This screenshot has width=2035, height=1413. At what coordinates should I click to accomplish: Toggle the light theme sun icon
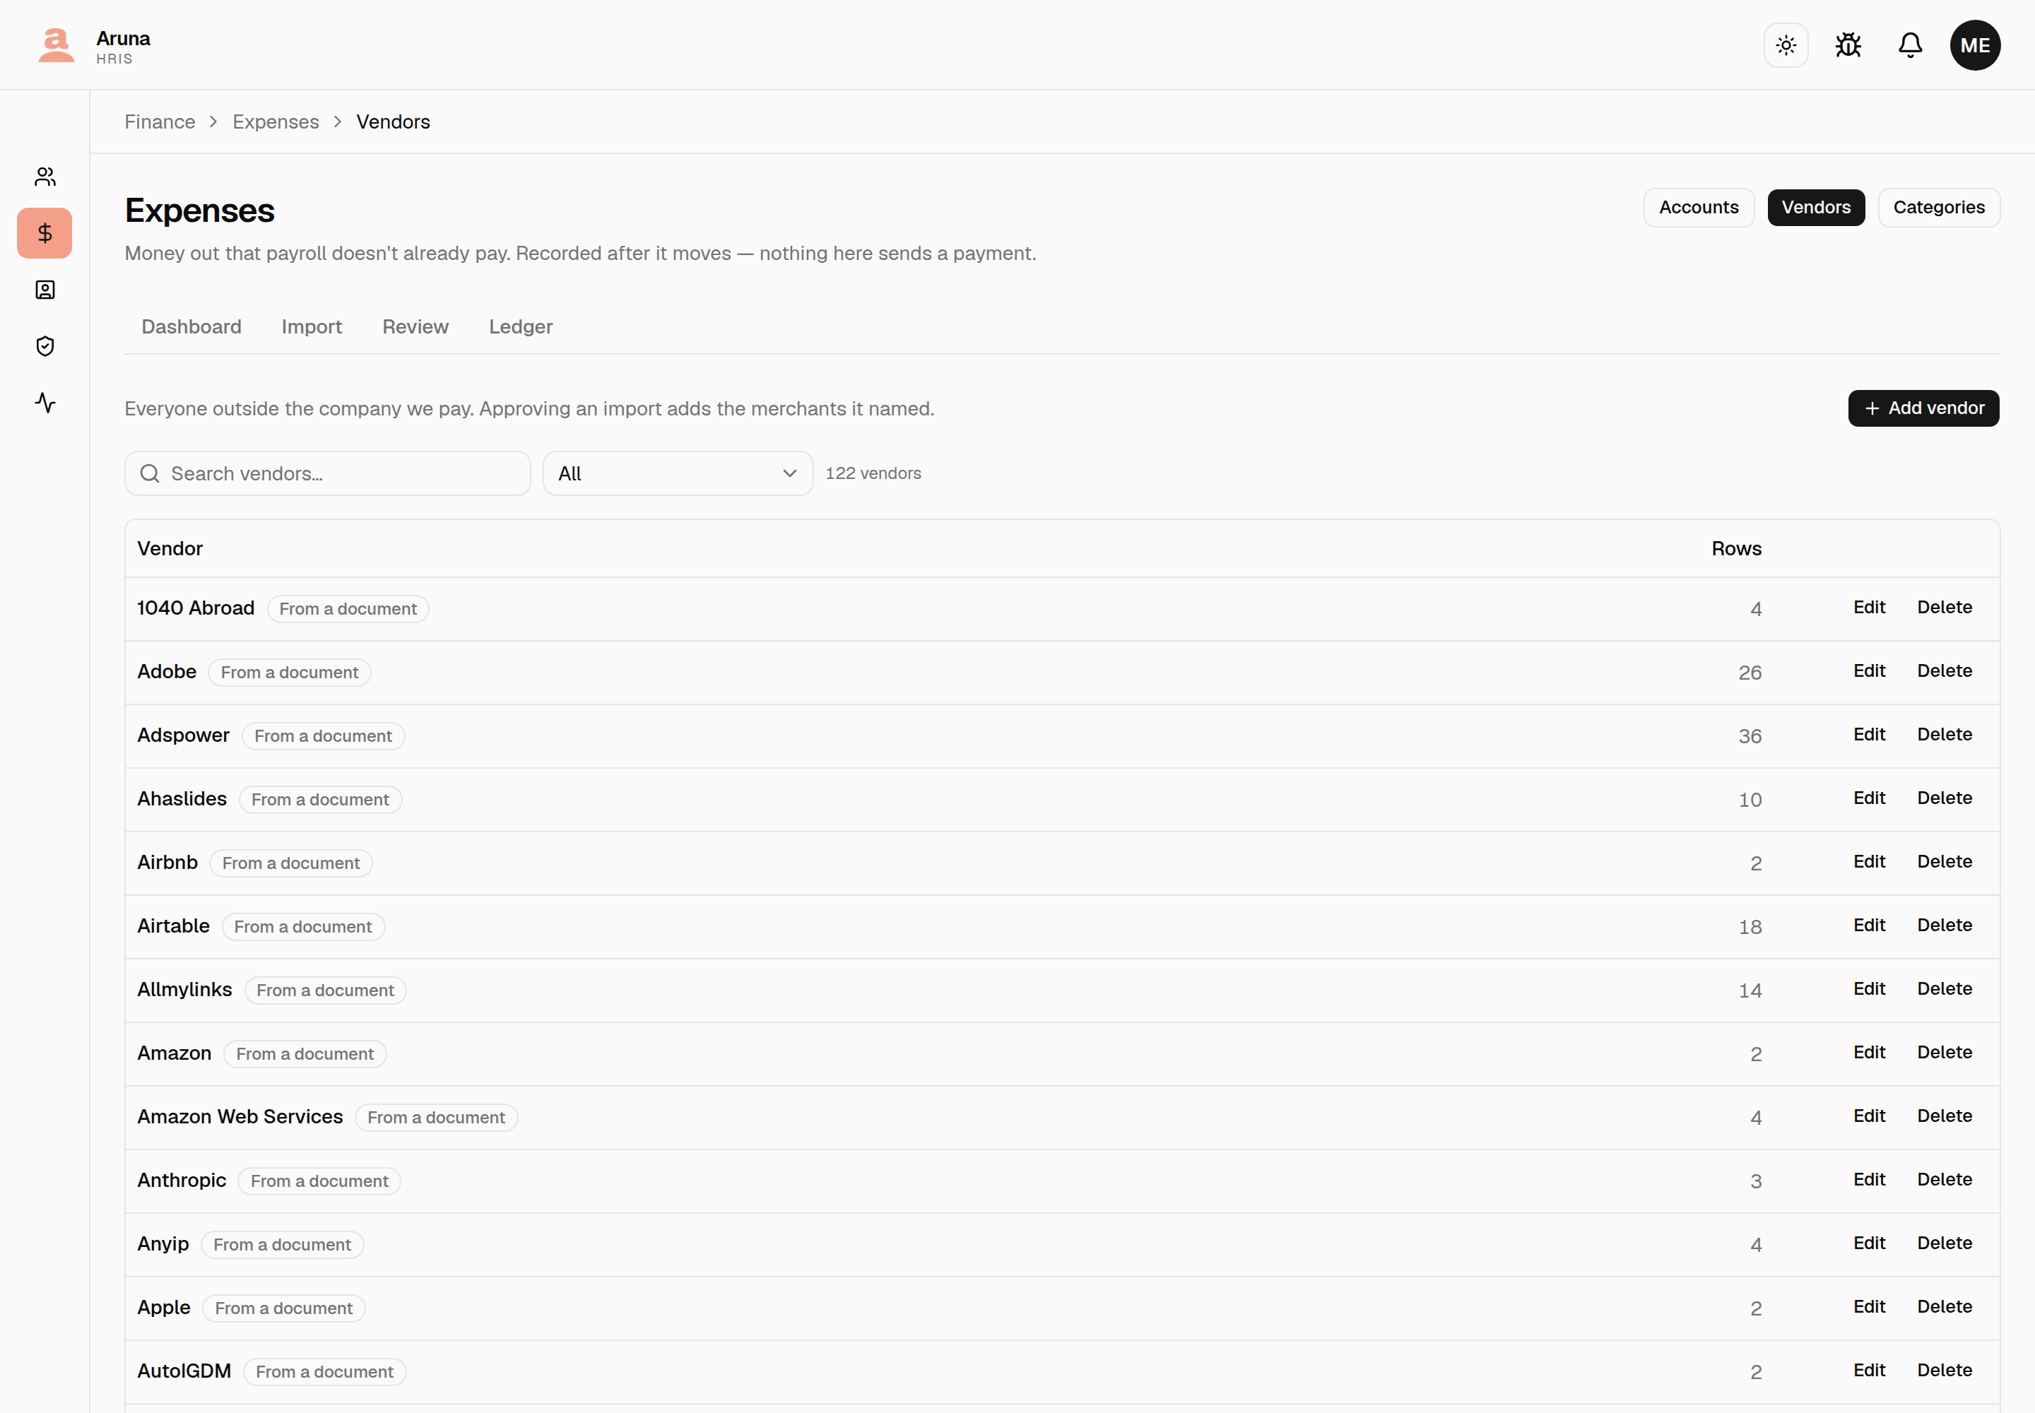[x=1786, y=45]
